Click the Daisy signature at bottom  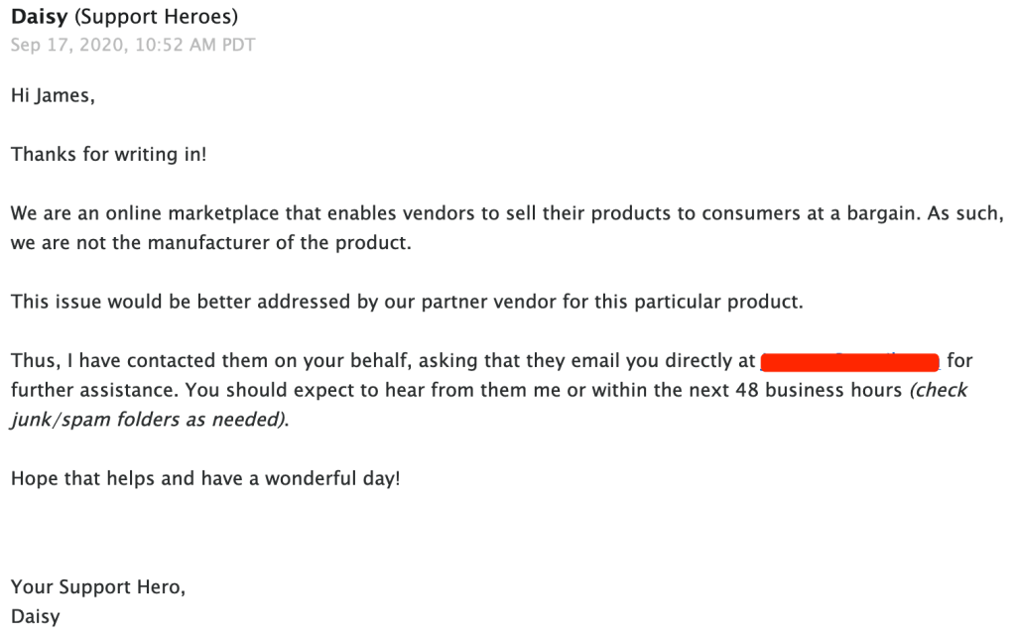point(35,616)
